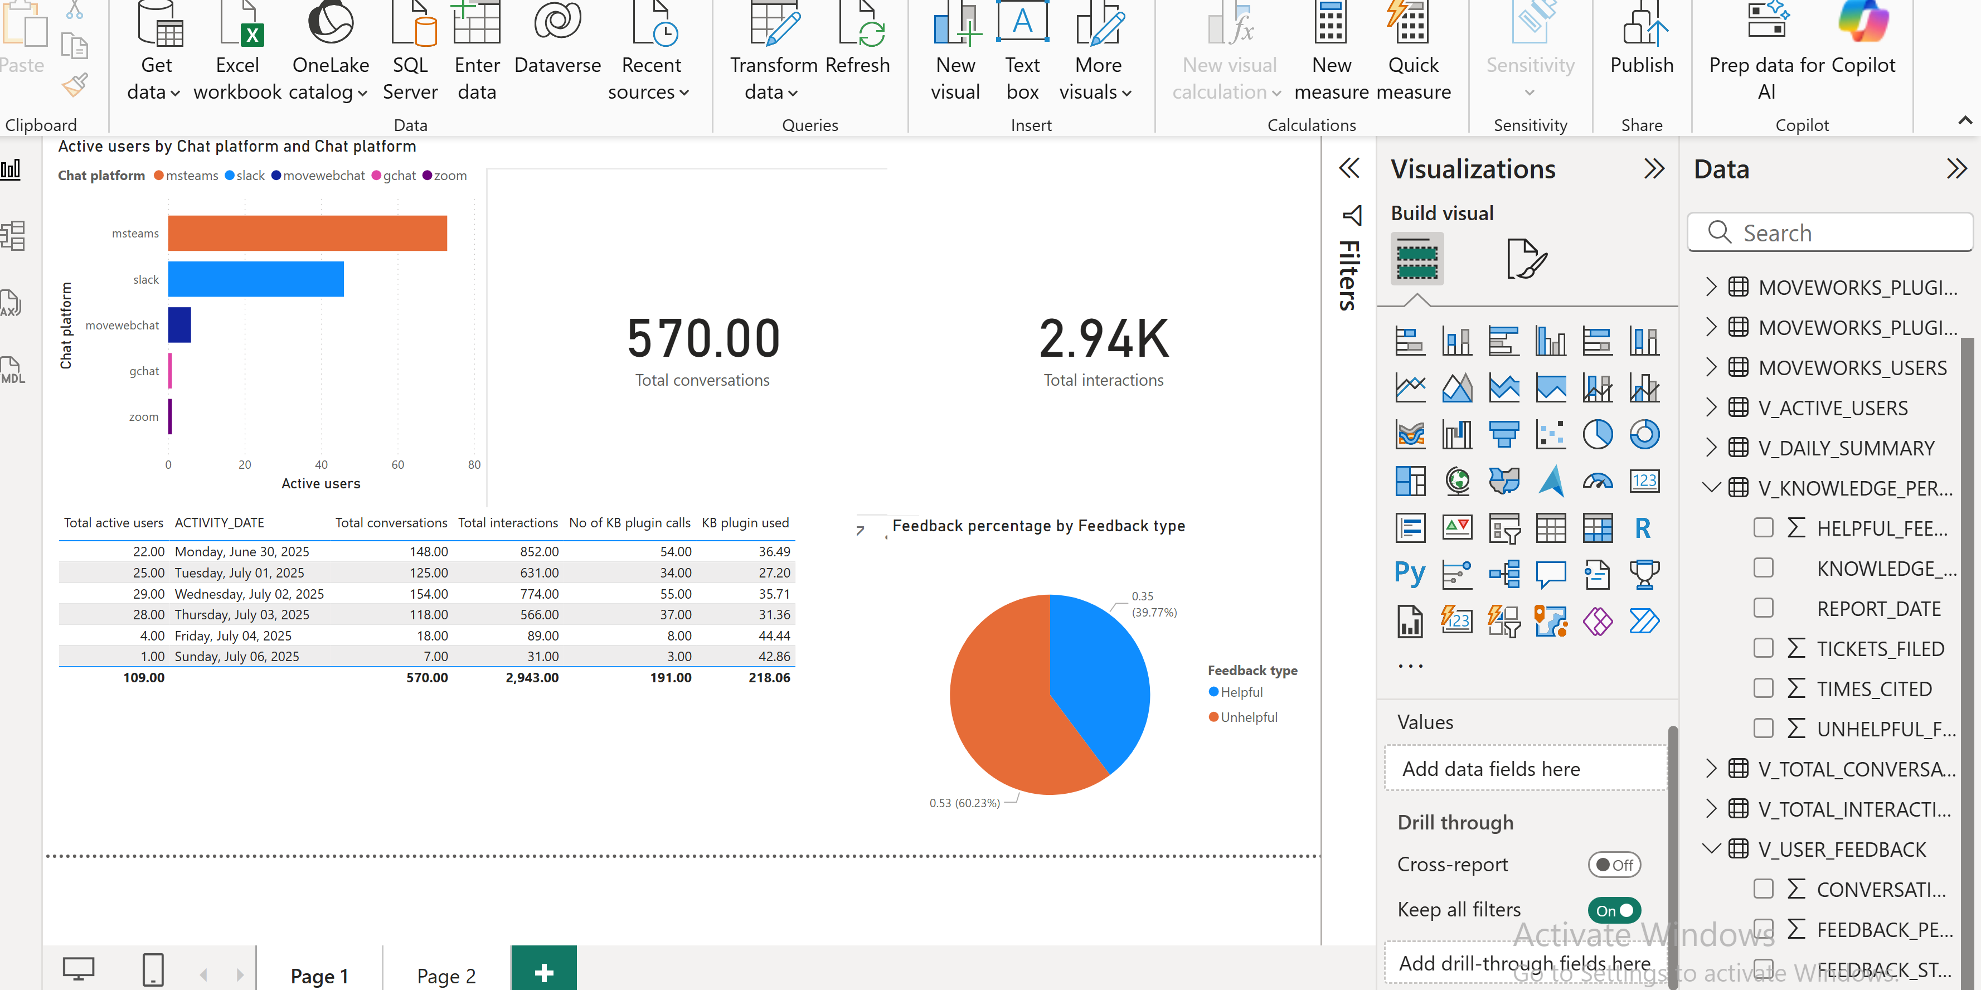This screenshot has width=1981, height=990.
Task: Select the decomposition tree visual icon
Action: click(x=1503, y=574)
